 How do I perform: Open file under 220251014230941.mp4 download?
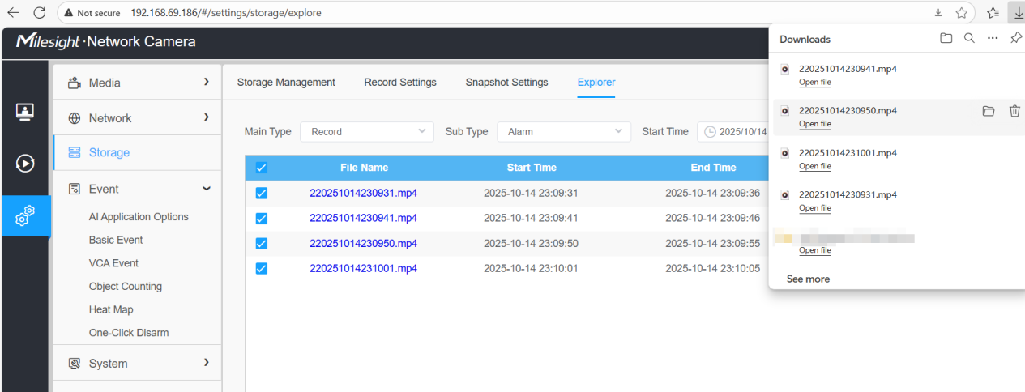(815, 82)
